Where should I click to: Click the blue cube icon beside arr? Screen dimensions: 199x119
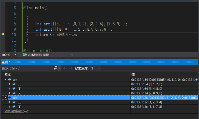coord(10,80)
